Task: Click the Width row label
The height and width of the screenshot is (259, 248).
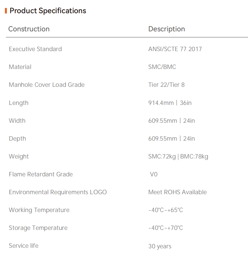Action: [x=17, y=121]
